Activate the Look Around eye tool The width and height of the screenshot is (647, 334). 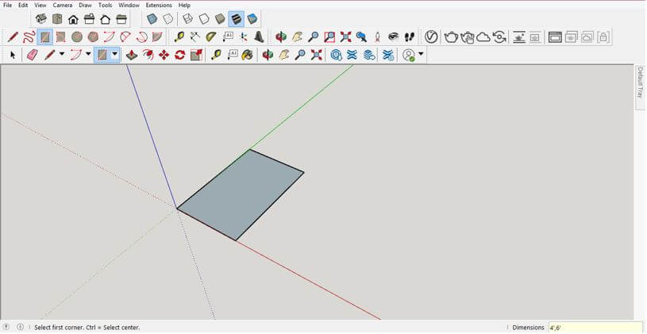click(x=393, y=37)
